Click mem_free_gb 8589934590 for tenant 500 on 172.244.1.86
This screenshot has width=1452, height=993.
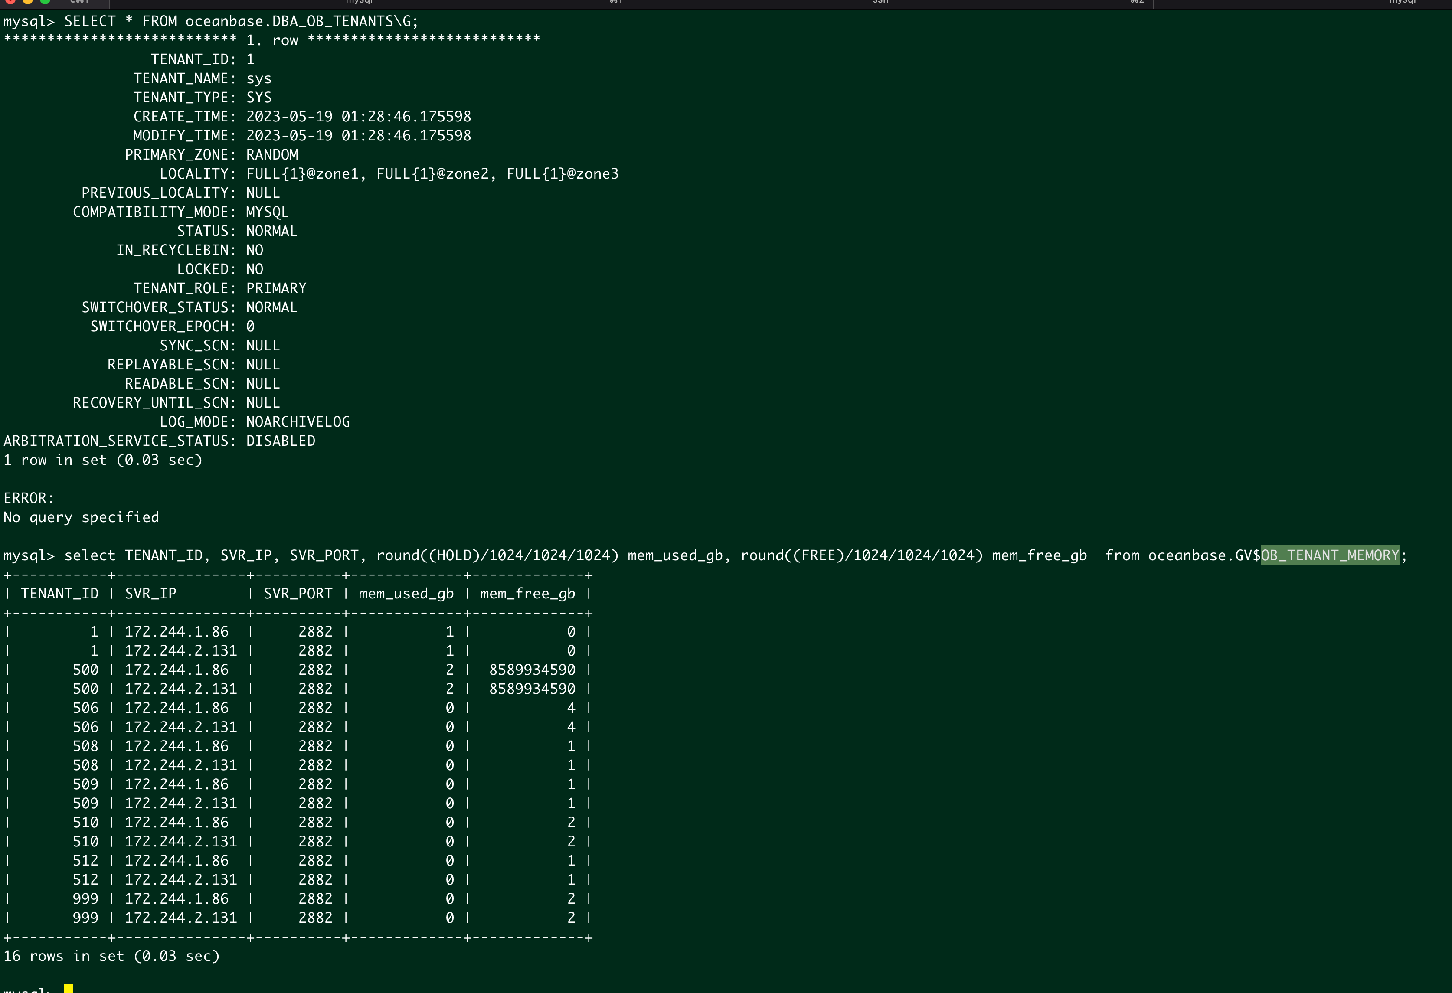[532, 670]
